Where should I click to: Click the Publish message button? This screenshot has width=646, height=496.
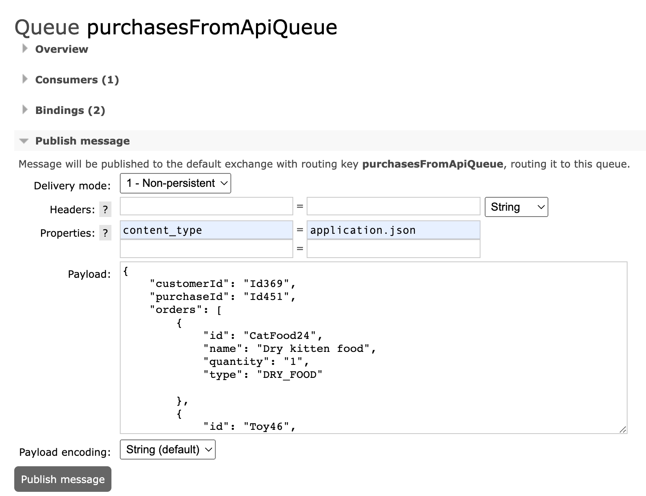point(62,479)
